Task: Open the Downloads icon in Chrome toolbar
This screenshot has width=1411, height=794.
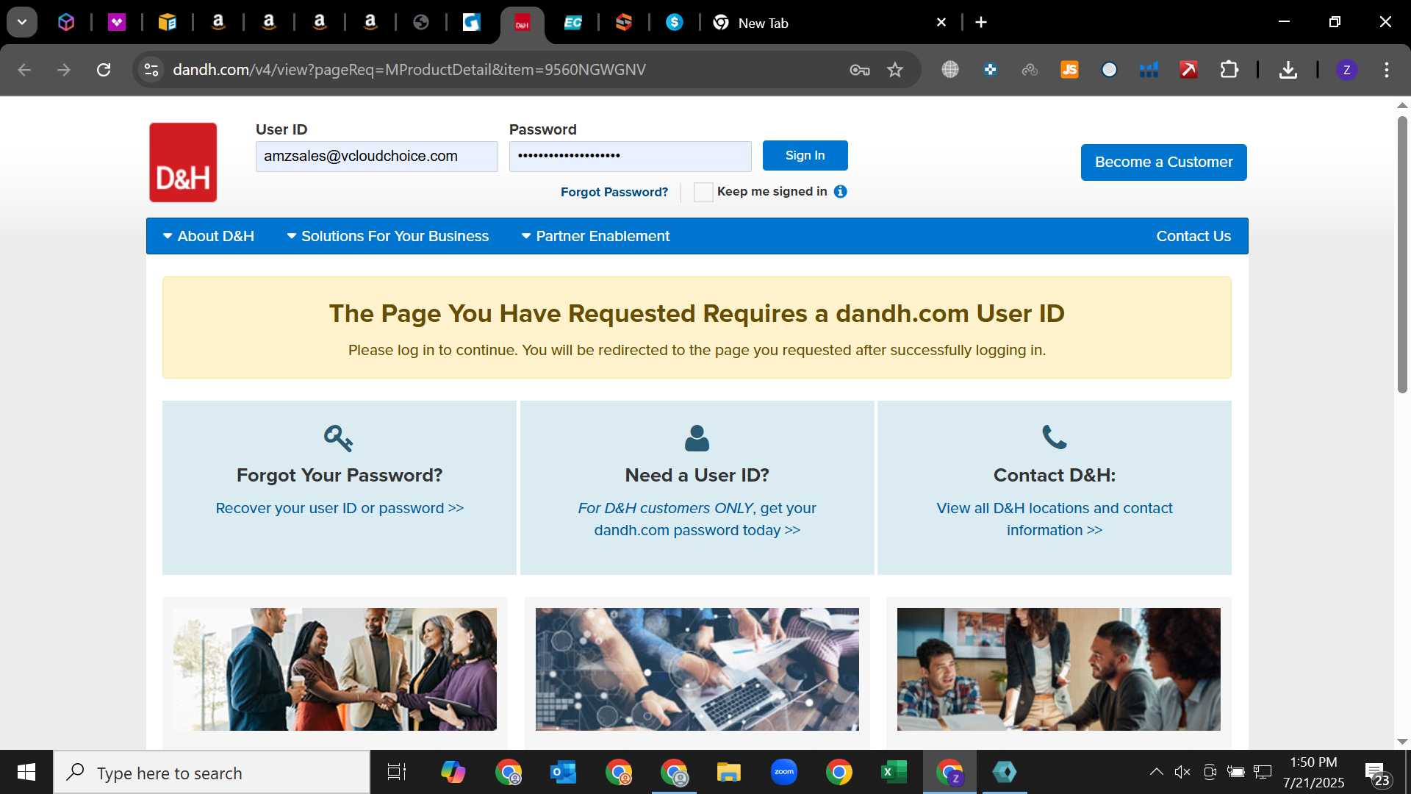Action: tap(1288, 70)
